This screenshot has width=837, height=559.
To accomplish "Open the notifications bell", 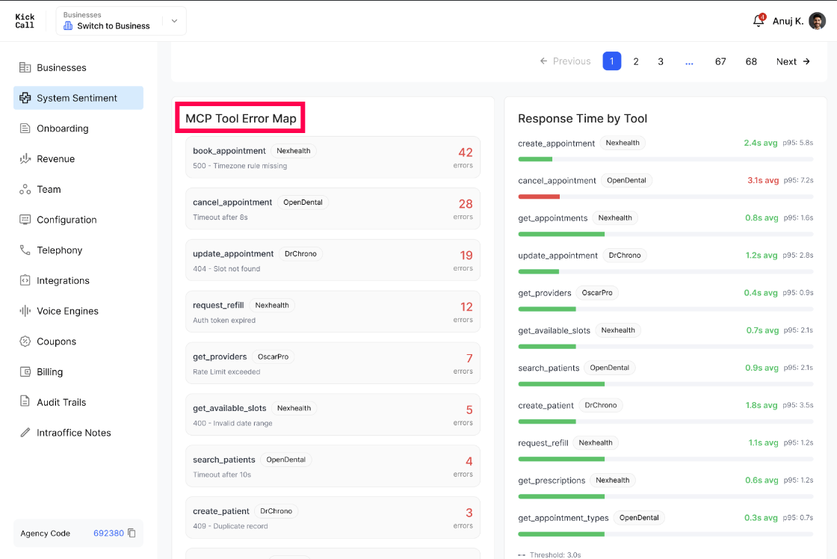I will click(x=758, y=21).
